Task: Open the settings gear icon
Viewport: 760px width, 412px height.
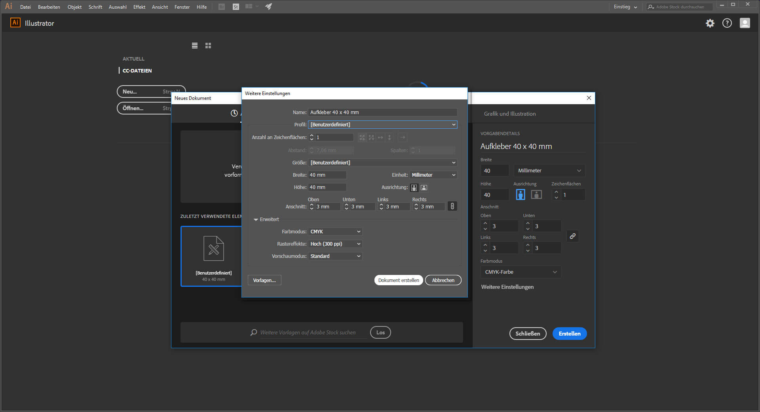Action: click(x=710, y=23)
